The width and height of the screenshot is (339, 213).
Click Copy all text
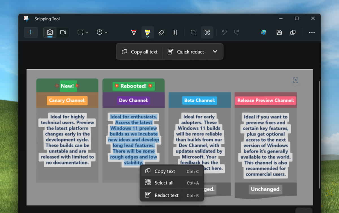click(140, 52)
